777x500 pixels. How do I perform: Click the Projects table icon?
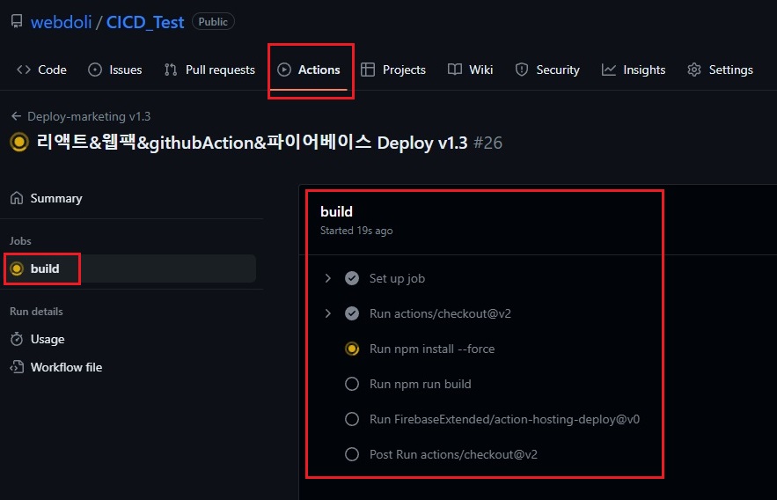click(368, 70)
